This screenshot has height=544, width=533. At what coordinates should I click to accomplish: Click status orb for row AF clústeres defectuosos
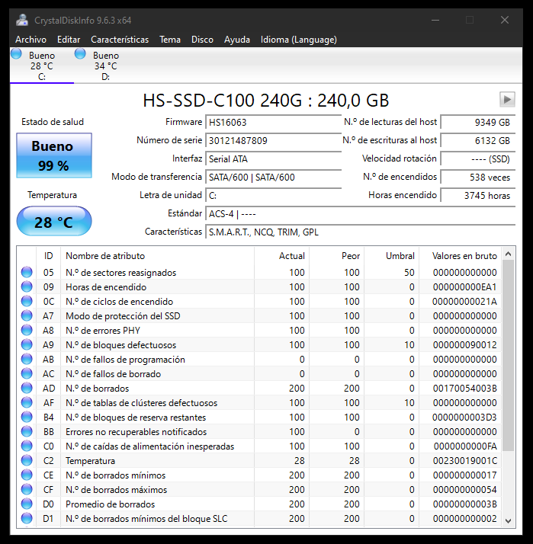click(27, 402)
